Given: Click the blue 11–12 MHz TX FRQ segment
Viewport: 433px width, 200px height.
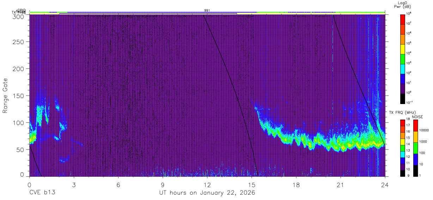Looking at the screenshot, I should pos(403,160).
